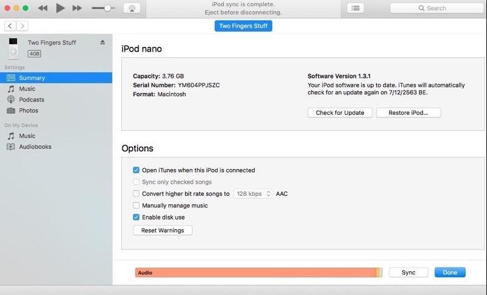Click the Format Macintosh text

point(159,94)
